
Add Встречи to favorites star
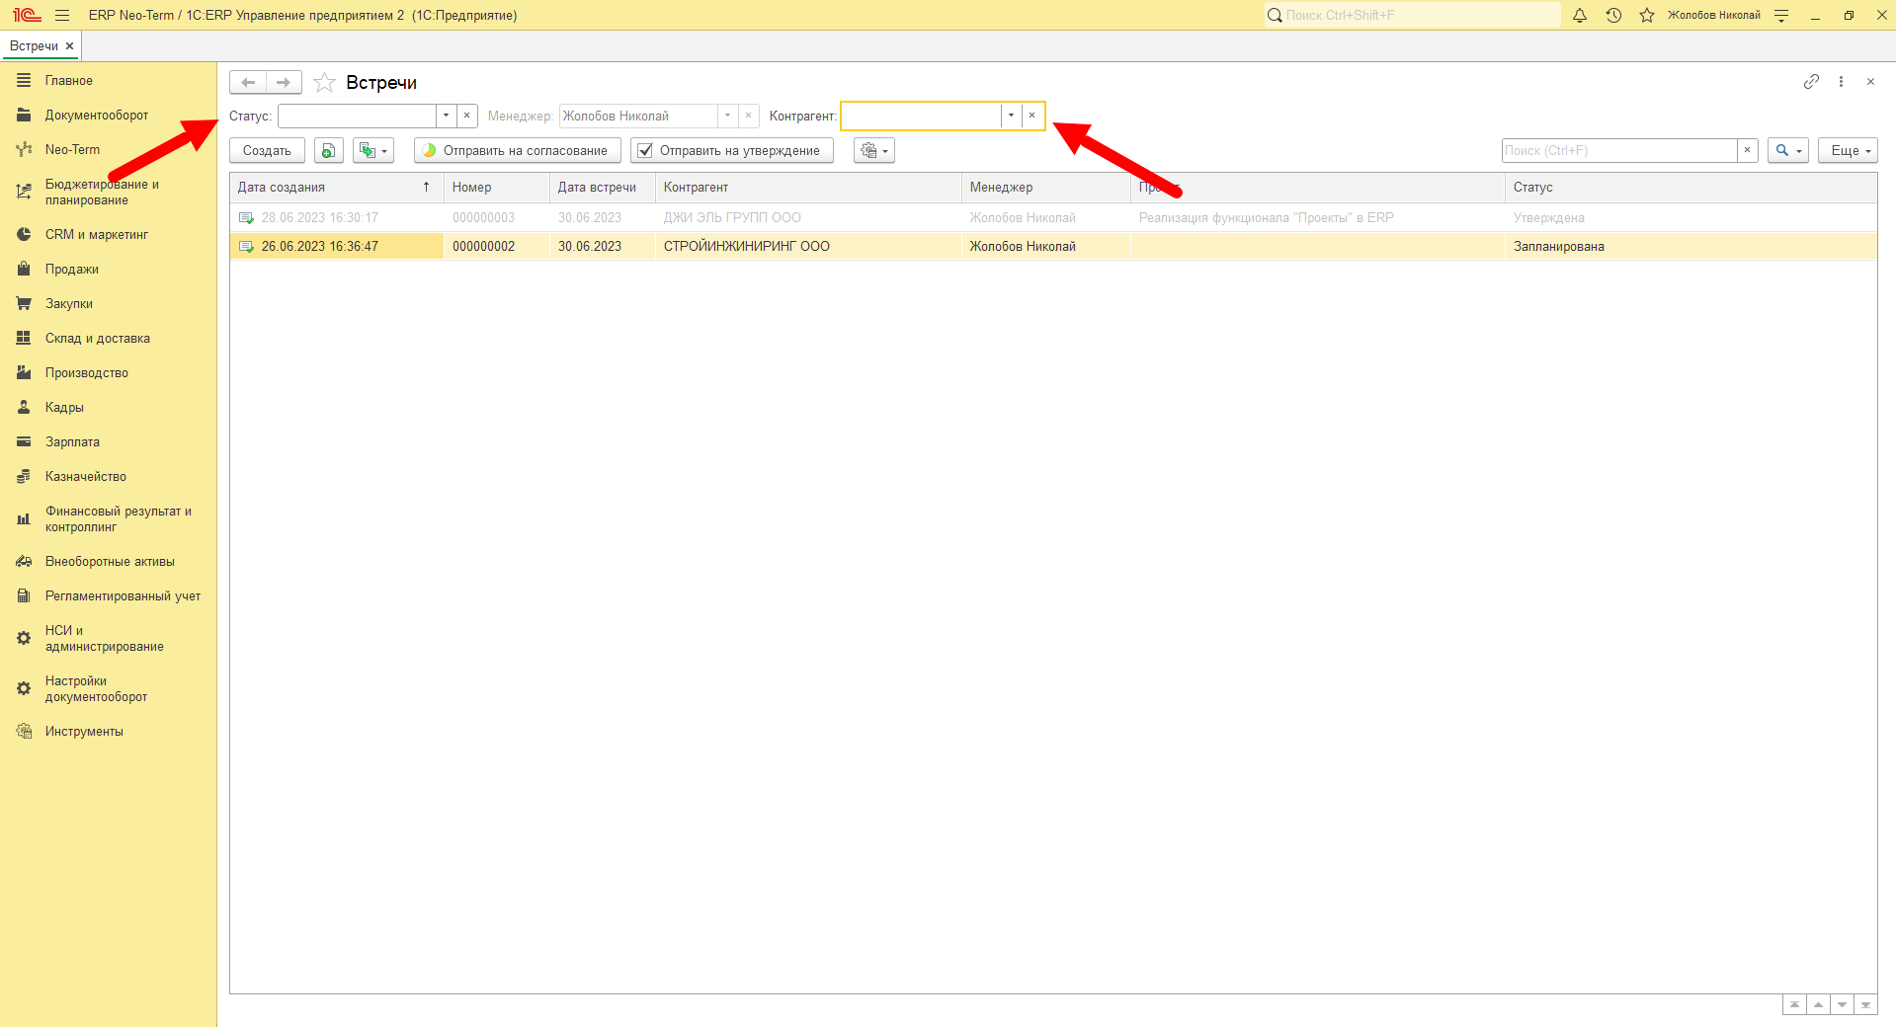coord(324,82)
